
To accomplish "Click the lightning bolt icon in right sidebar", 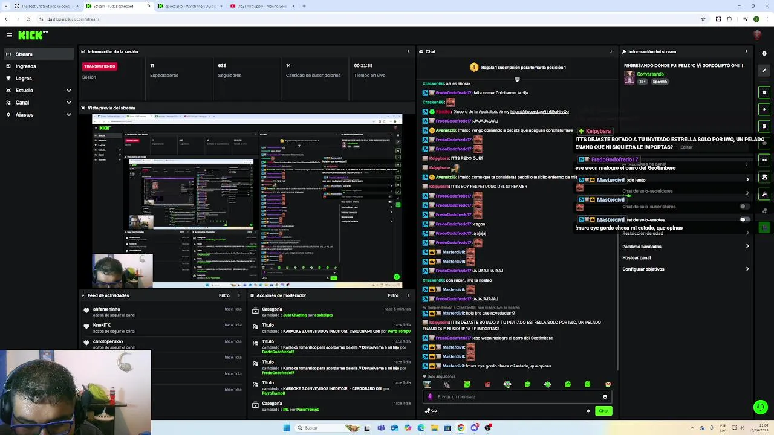I will point(764,109).
